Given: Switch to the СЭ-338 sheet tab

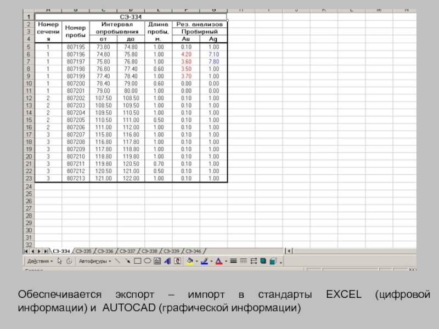Looking at the screenshot, I should (x=149, y=251).
